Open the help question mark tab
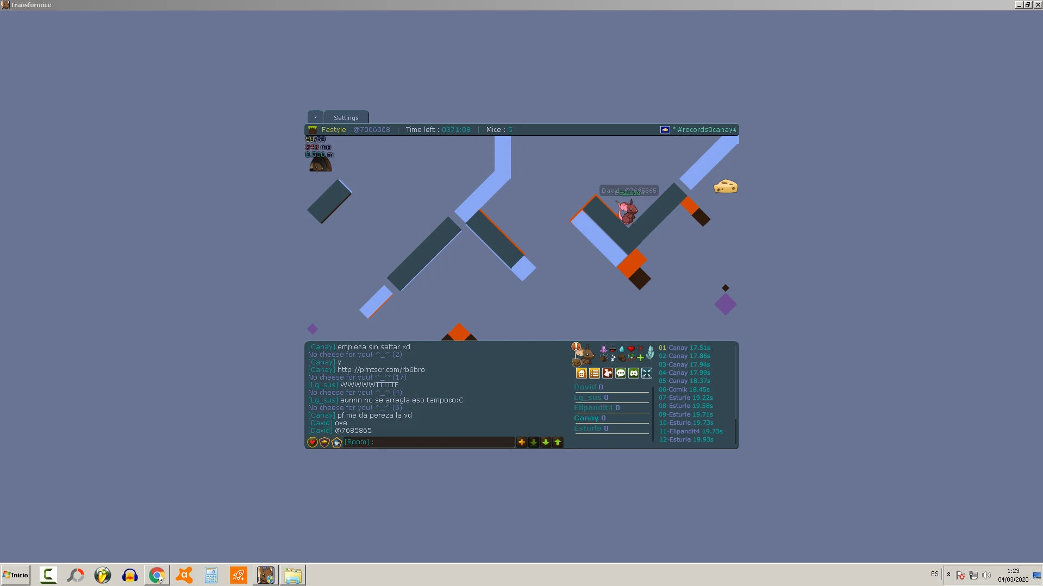Image resolution: width=1043 pixels, height=586 pixels. coord(315,117)
